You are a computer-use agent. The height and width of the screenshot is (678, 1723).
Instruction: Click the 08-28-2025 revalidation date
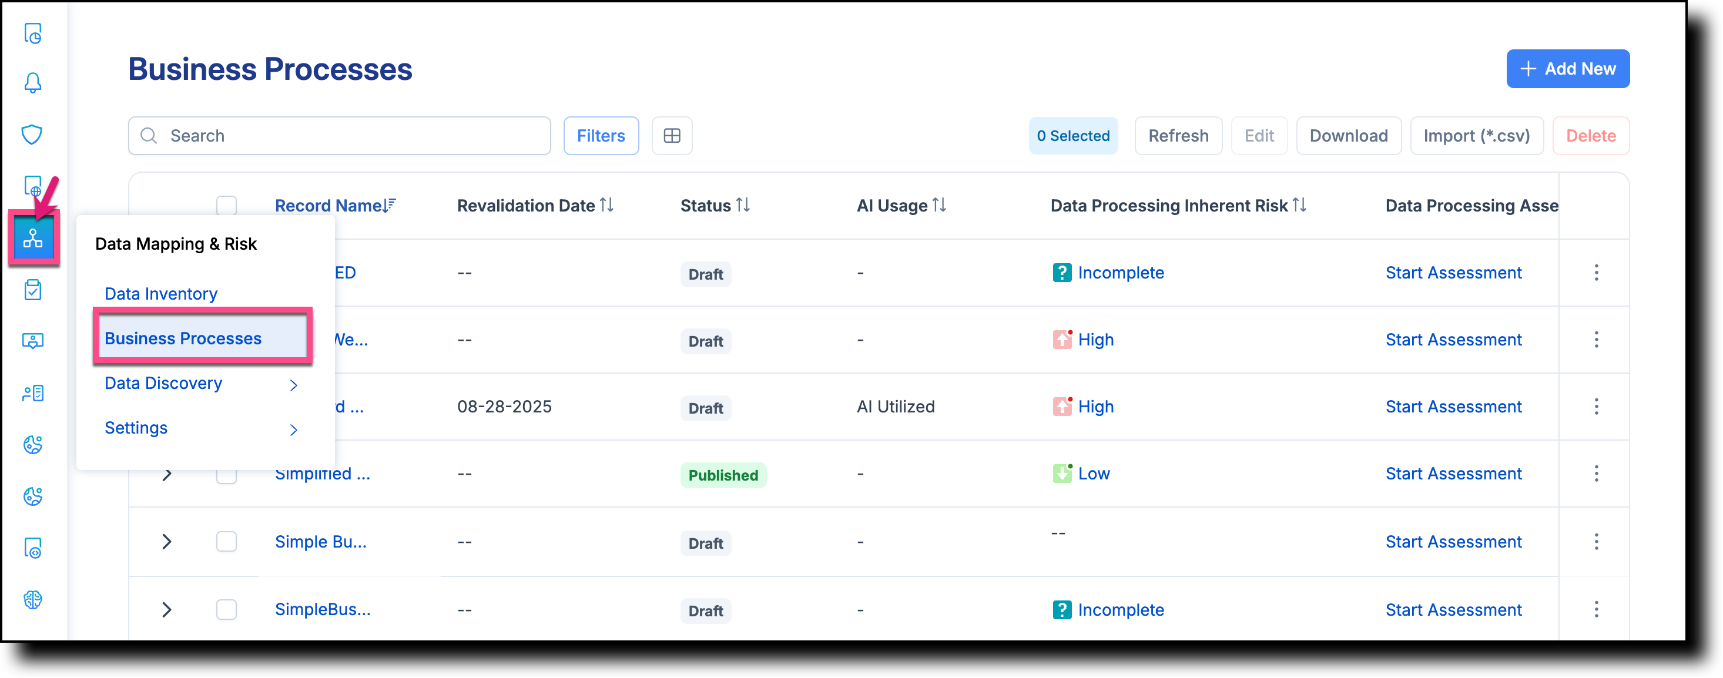coord(504,407)
